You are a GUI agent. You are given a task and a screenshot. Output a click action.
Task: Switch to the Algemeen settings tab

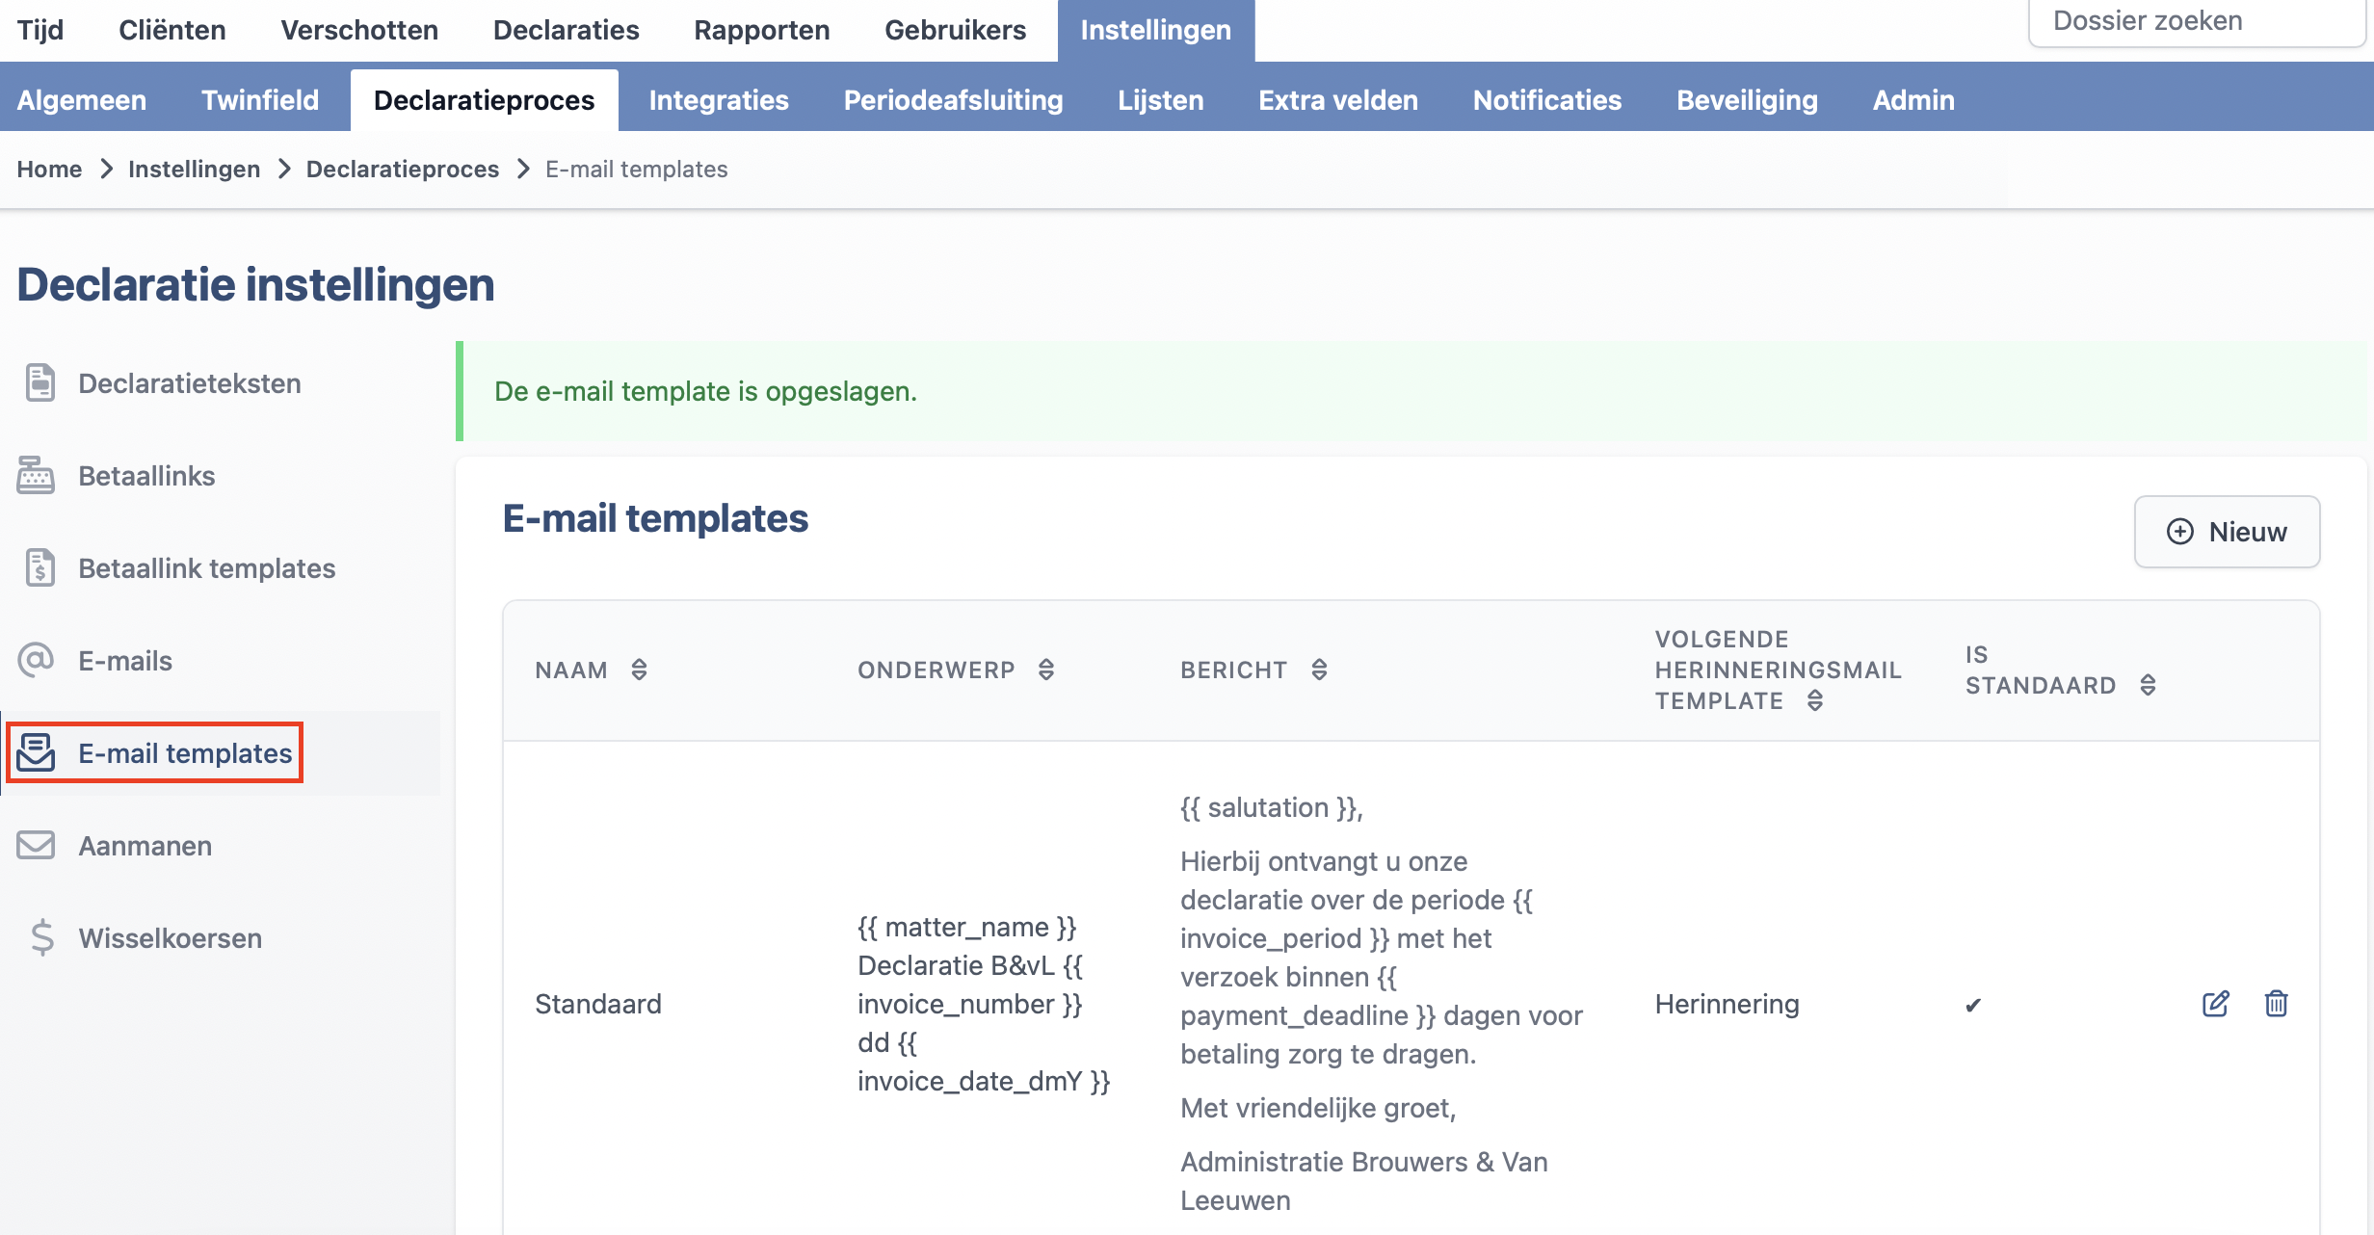click(x=82, y=100)
